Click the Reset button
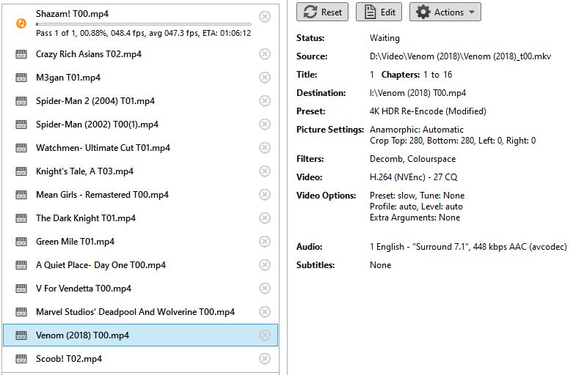 (x=322, y=12)
